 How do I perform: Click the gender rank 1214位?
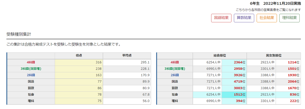coord(294,62)
